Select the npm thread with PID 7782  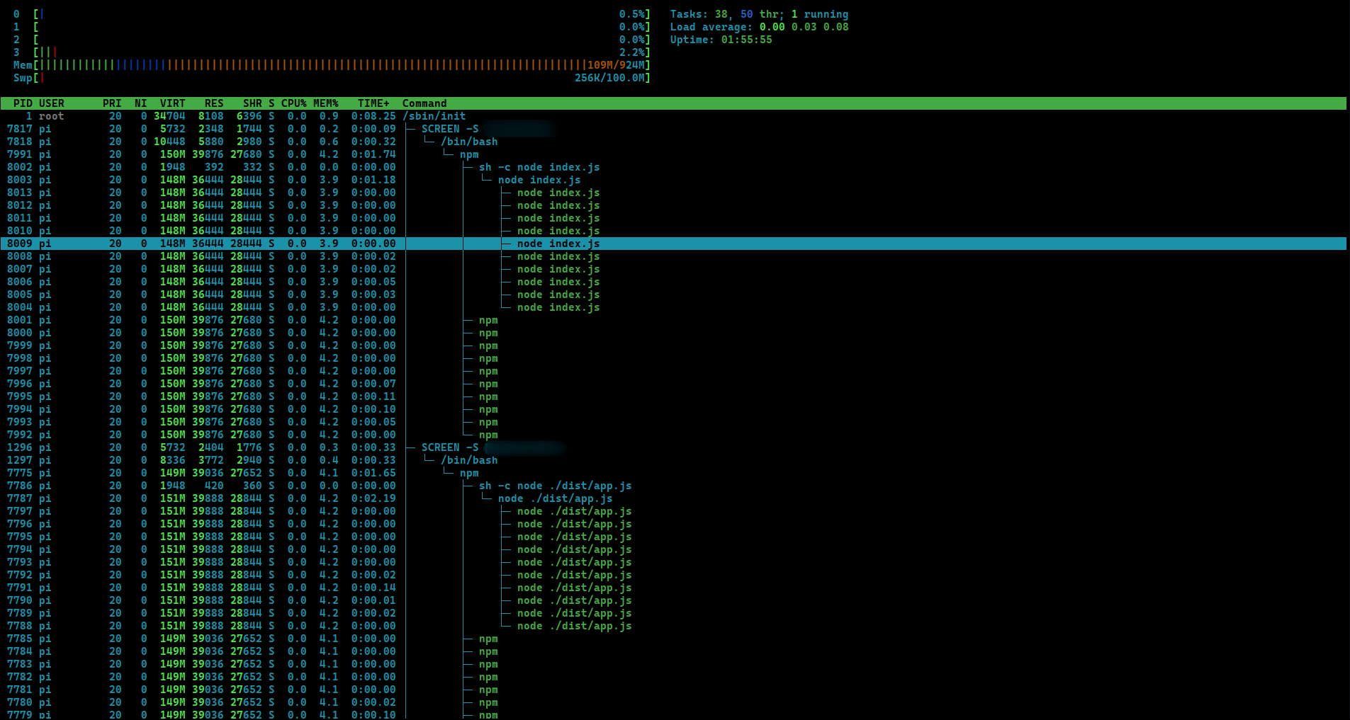point(673,677)
